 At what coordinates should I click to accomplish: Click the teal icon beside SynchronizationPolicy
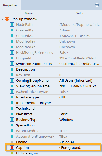pos(12,64)
